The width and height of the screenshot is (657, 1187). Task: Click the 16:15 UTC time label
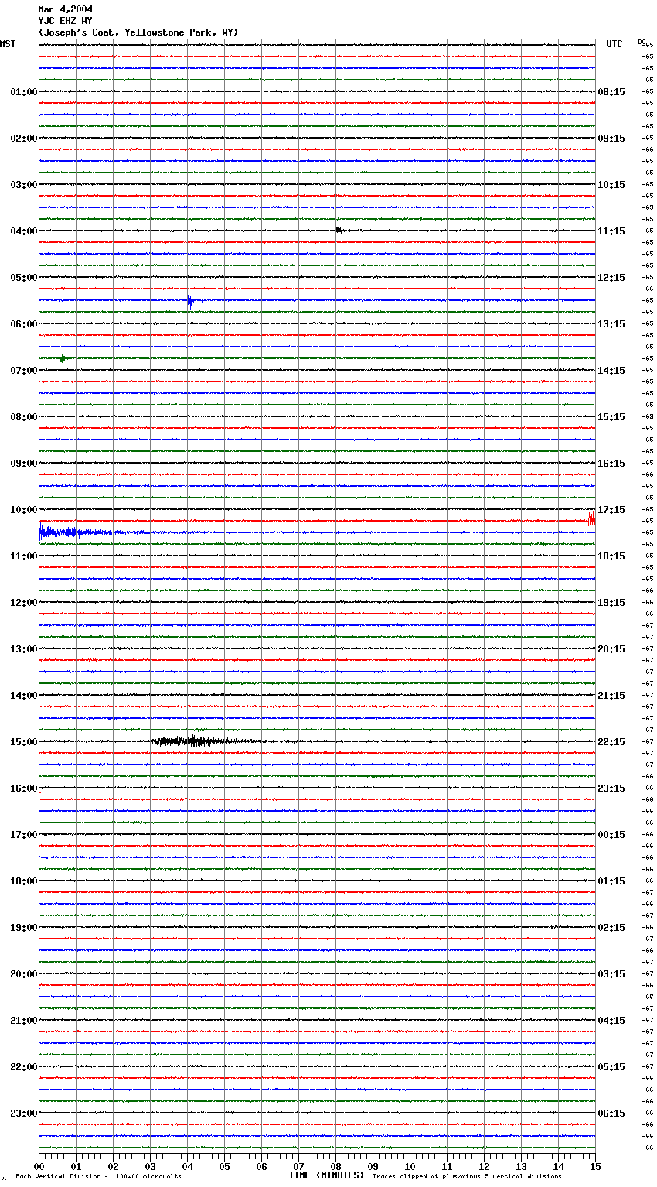tap(611, 464)
